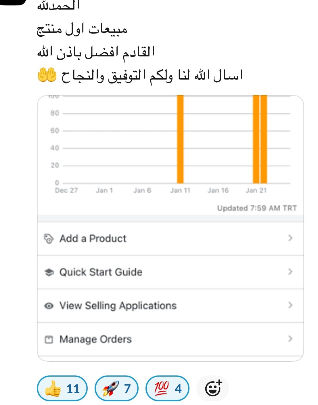Click the Add a Product tag icon
The height and width of the screenshot is (405, 318).
click(49, 239)
